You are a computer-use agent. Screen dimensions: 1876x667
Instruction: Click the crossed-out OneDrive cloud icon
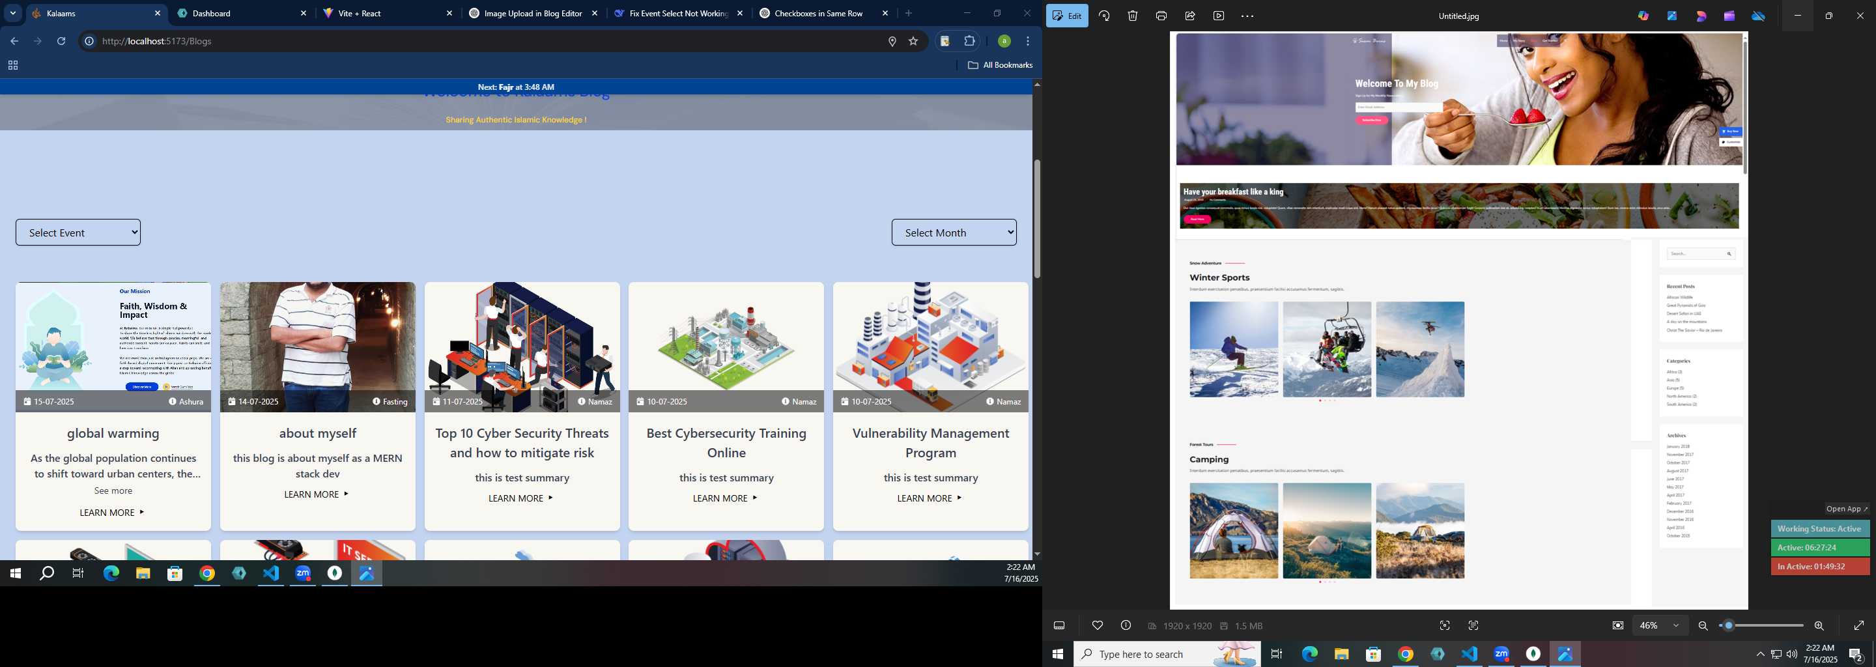pyautogui.click(x=1758, y=15)
